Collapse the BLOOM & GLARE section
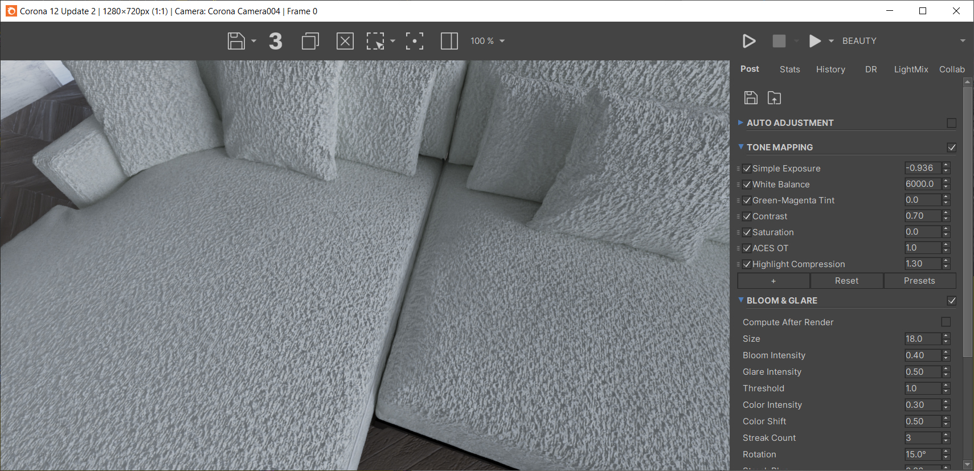This screenshot has height=471, width=974. pos(740,300)
